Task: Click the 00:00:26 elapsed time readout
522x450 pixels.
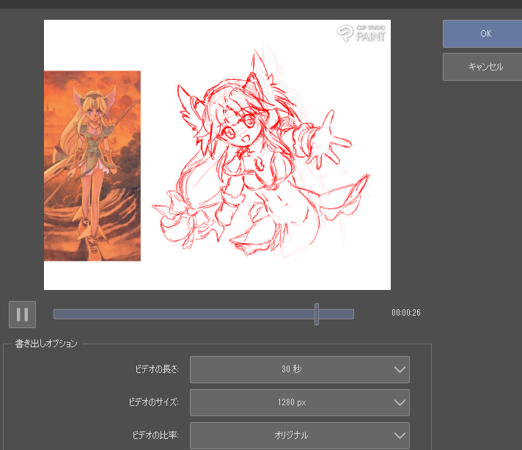Action: 406,313
